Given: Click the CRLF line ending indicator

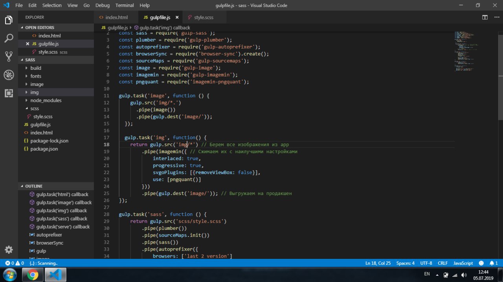Looking at the screenshot, I should coord(442,263).
